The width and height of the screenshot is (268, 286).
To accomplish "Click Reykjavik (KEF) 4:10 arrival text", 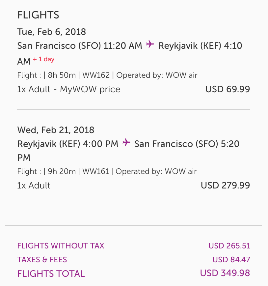I will [x=200, y=45].
